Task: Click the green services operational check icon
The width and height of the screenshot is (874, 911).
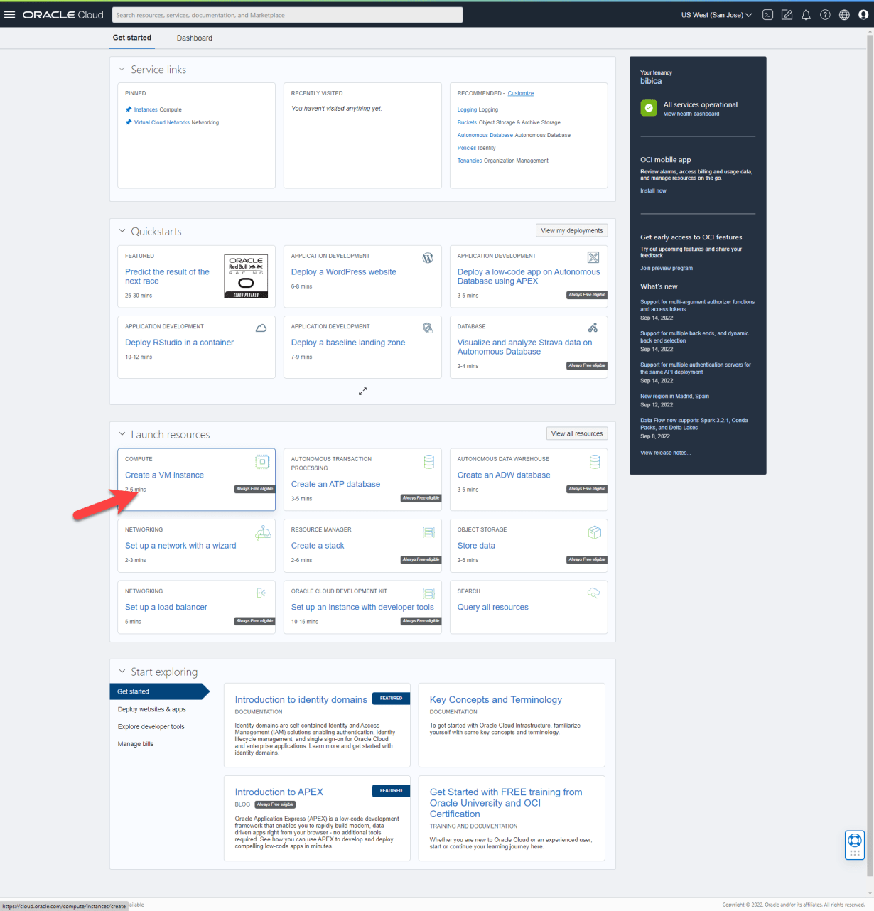Action: [649, 108]
